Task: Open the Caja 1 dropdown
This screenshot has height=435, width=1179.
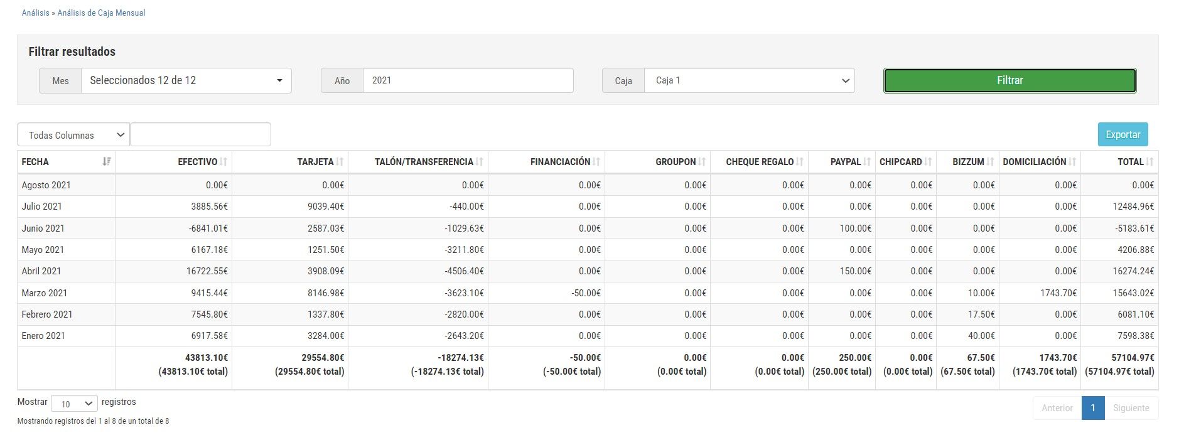Action: (x=749, y=80)
